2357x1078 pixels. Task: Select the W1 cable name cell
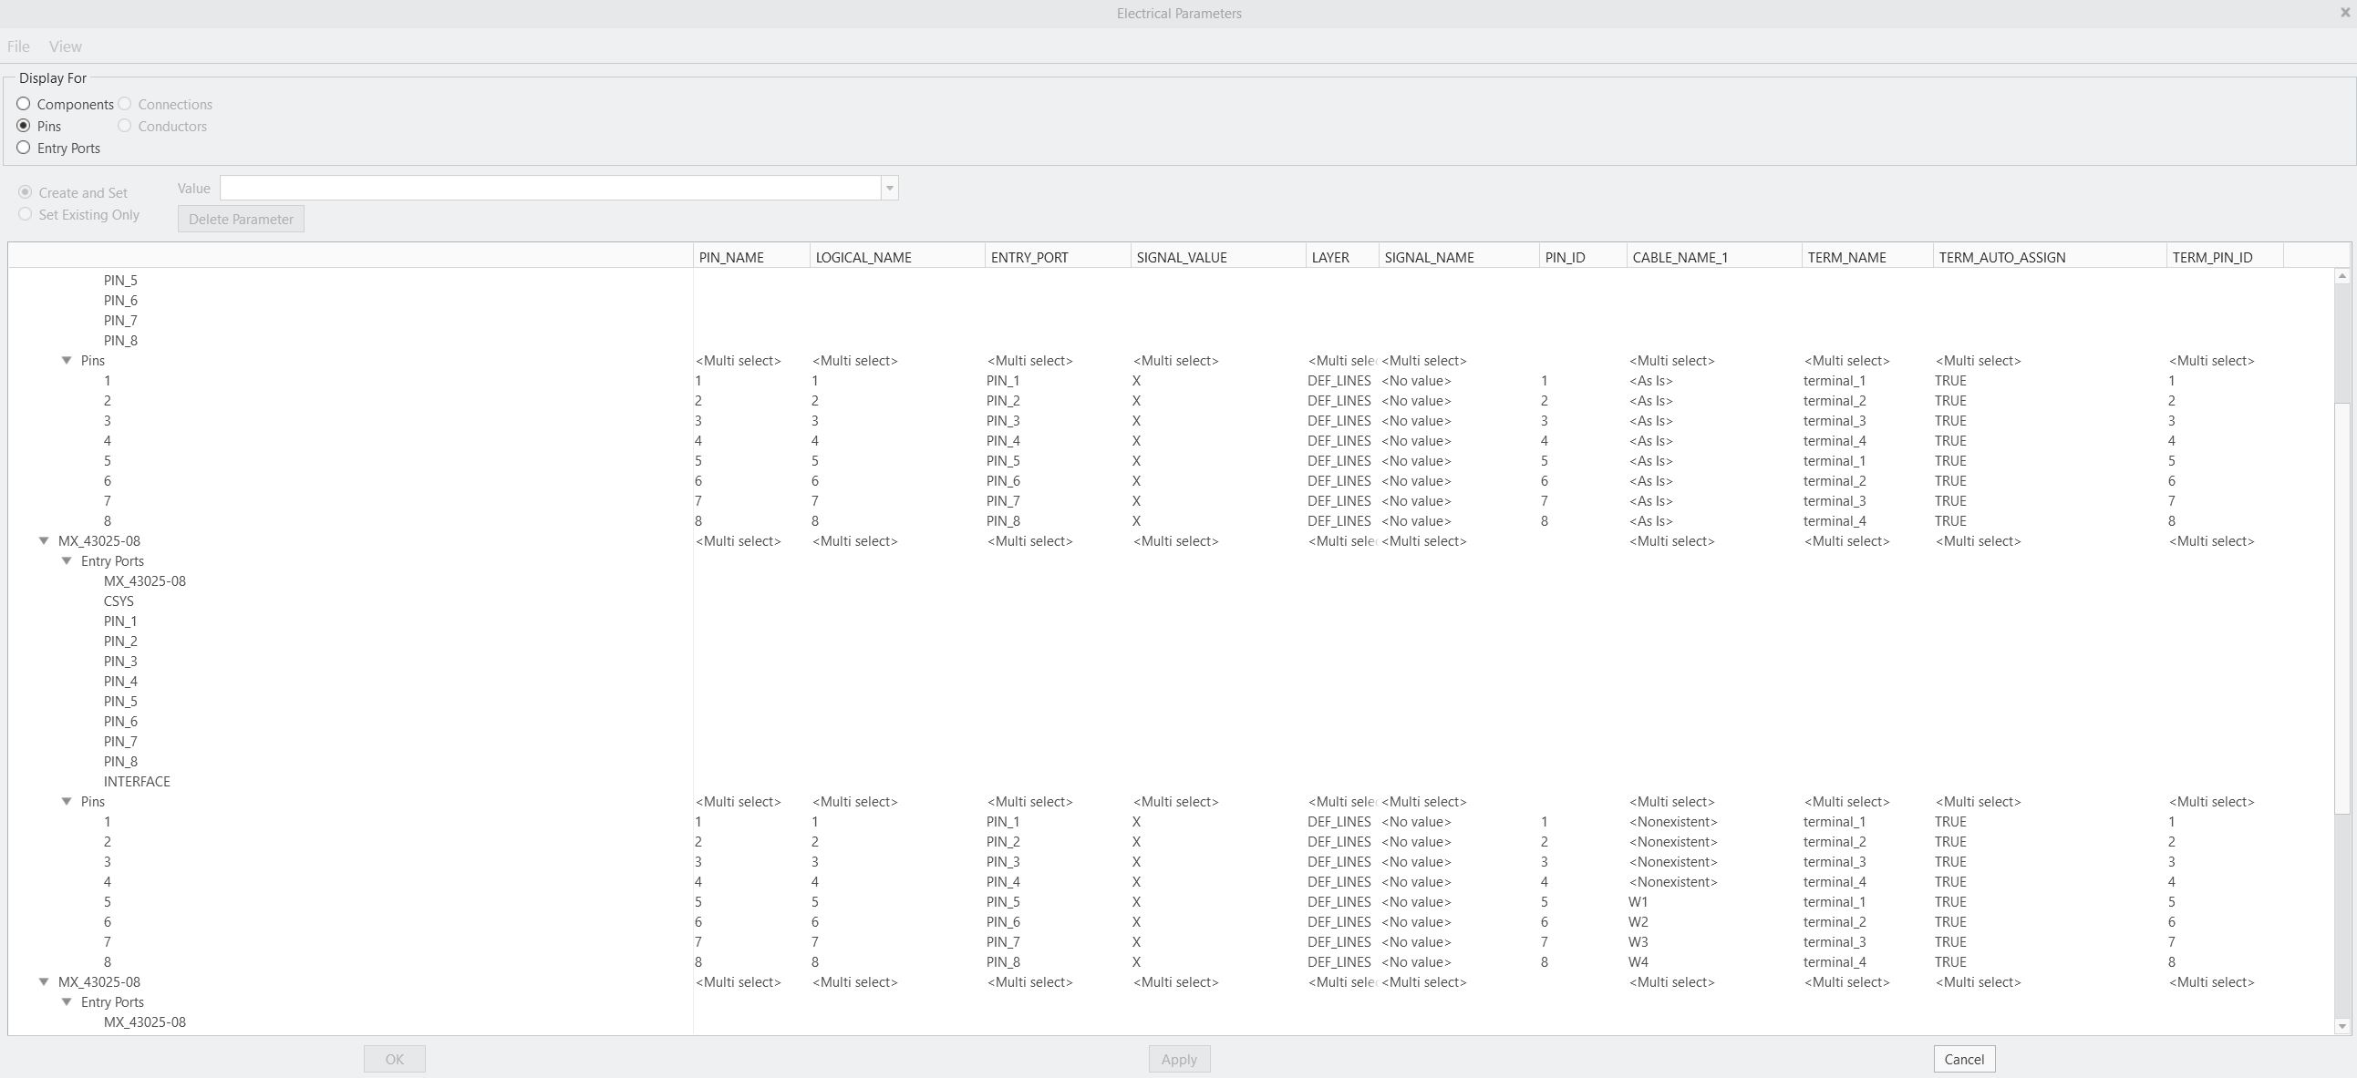click(x=1638, y=901)
